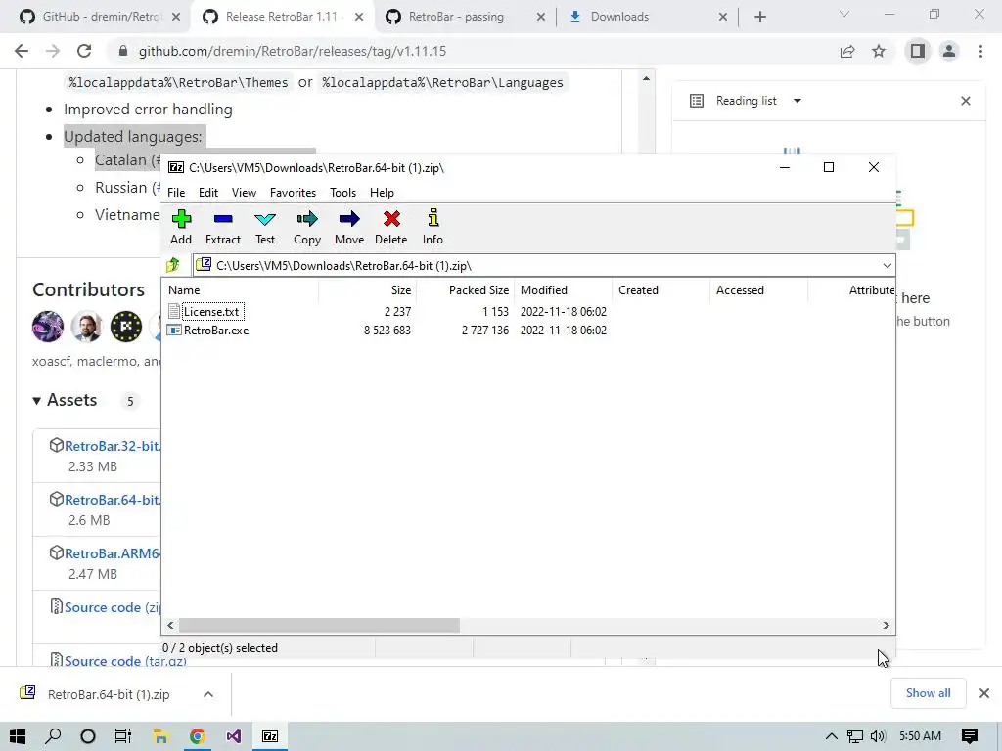Click the 7-Zip horizontal scrollbar thumb
Screen dimensions: 1002x751
pyautogui.click(x=319, y=625)
